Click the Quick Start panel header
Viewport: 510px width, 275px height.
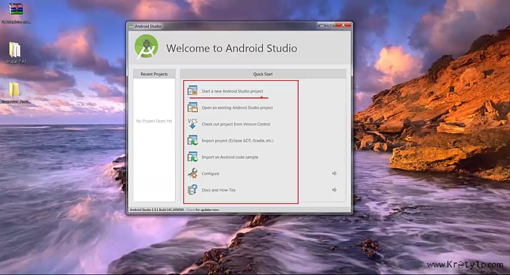click(263, 74)
